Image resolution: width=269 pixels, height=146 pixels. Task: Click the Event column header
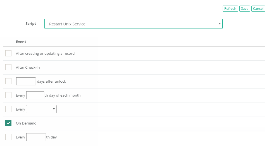coord(21,42)
